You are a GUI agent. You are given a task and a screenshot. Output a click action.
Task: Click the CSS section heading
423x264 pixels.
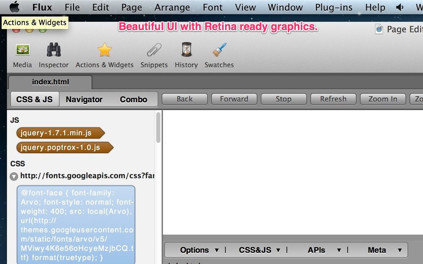pos(17,164)
